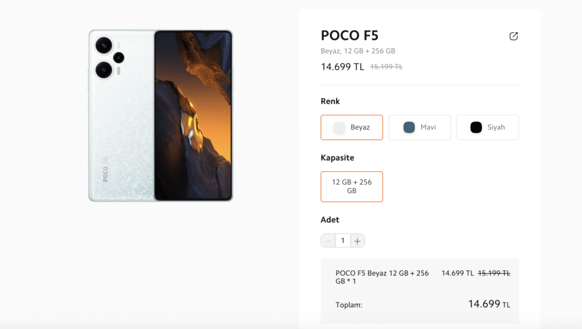Click the quantity input showing 1
The image size is (582, 329).
click(x=343, y=240)
